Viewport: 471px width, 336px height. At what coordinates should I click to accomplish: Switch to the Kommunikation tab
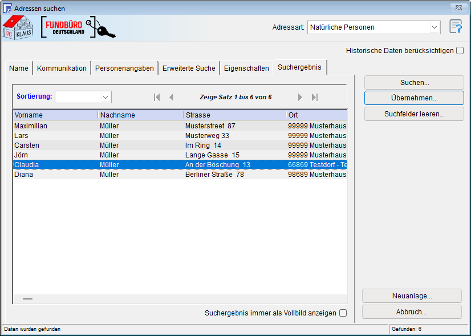click(x=62, y=68)
